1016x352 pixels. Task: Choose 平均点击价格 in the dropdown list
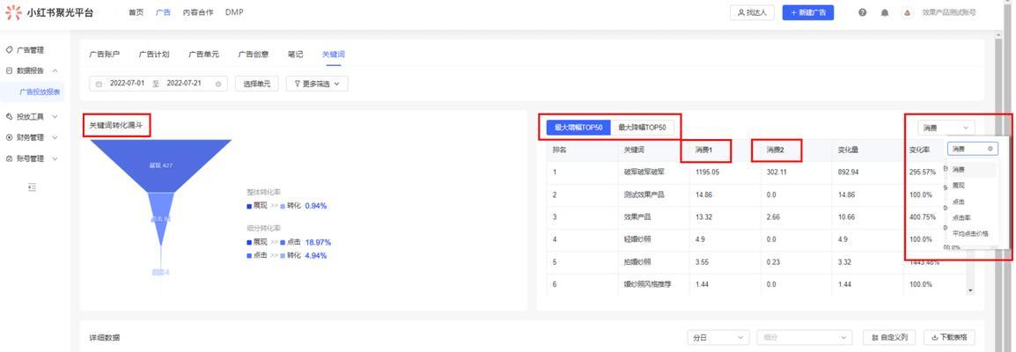972,233
